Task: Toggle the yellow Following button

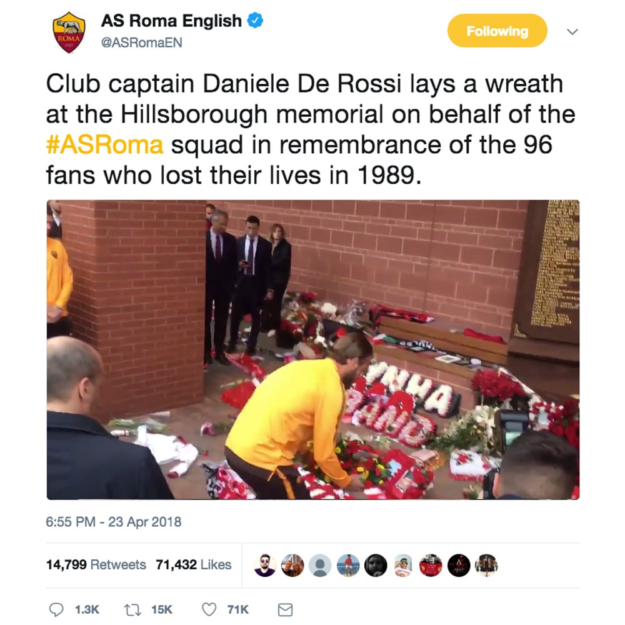Action: [x=497, y=31]
